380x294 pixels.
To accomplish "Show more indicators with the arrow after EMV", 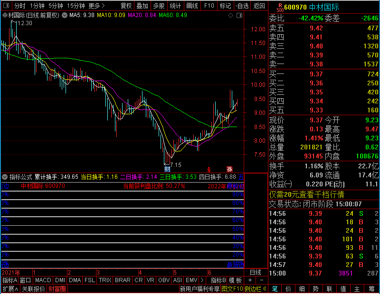I will (x=202, y=280).
